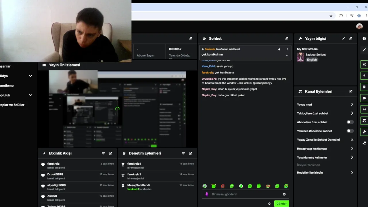Send the chat message with Gönder
Image resolution: width=368 pixels, height=207 pixels.
[281, 204]
